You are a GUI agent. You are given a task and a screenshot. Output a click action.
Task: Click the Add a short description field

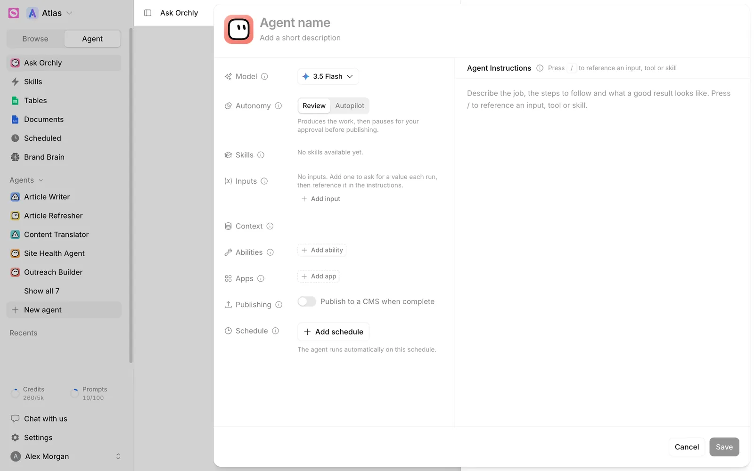coord(300,38)
